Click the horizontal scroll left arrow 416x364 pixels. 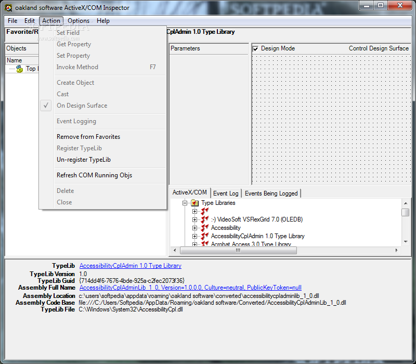pyautogui.click(x=175, y=251)
